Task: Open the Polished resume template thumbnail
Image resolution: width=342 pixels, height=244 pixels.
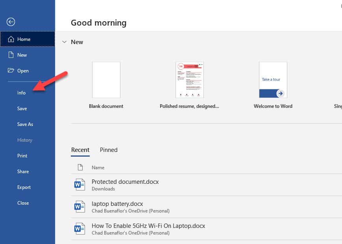Action: coord(190,80)
